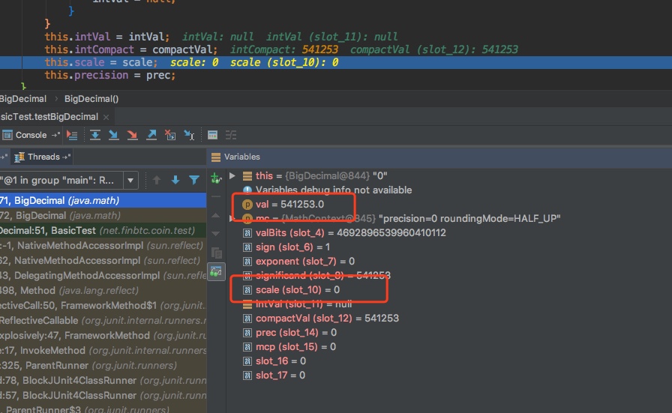Click code line "this.precision = prec;"
Image resolution: width=672 pixels, height=413 pixels.
[110, 76]
